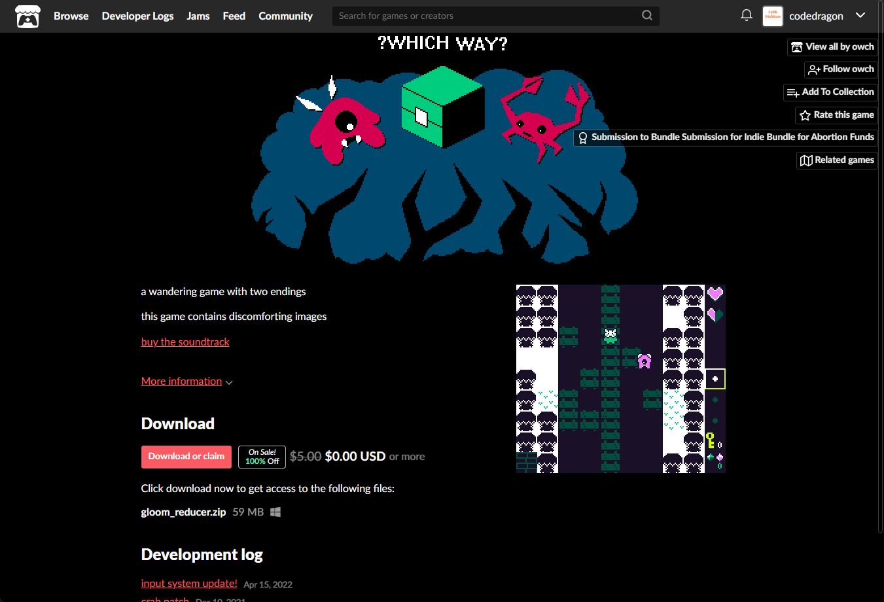The height and width of the screenshot is (602, 884).
Task: Click the $0.00 USD price text
Action: [355, 456]
